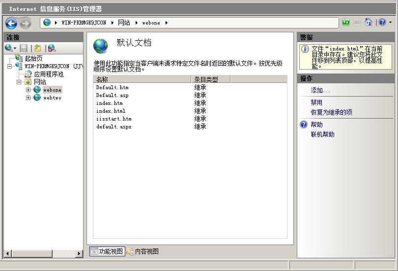Click the server icon beside WIN-PKRMGK9JCON
The width and height of the screenshot is (398, 271).
19,66
